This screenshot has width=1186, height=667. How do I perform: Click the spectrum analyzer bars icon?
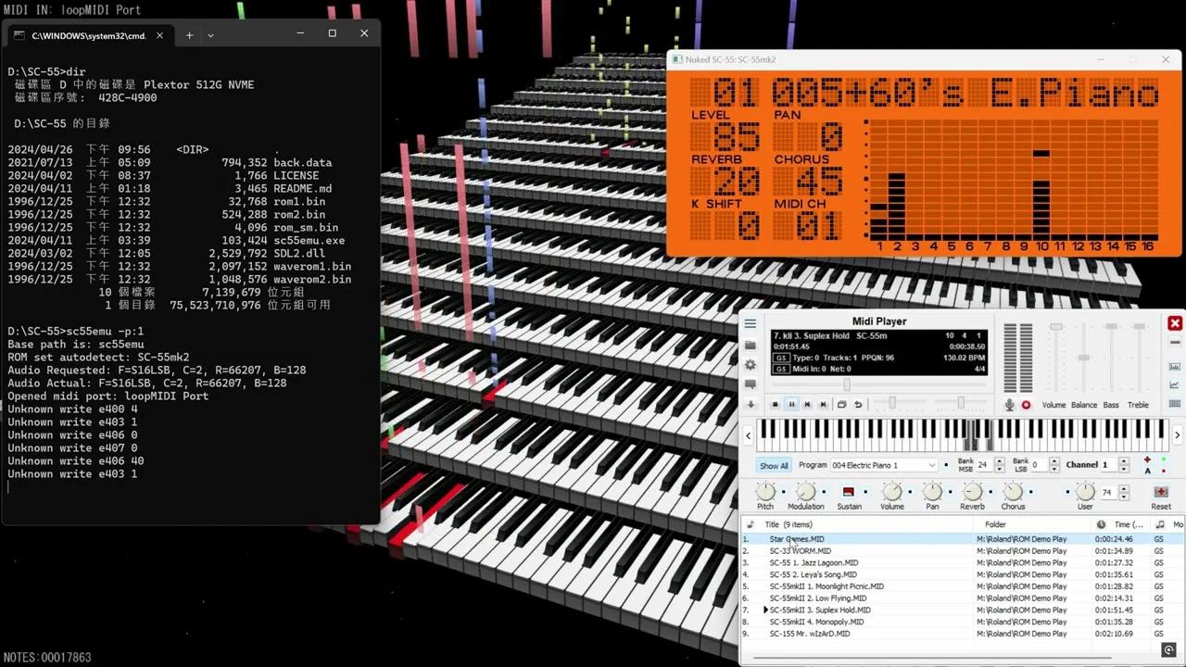(x=1173, y=365)
